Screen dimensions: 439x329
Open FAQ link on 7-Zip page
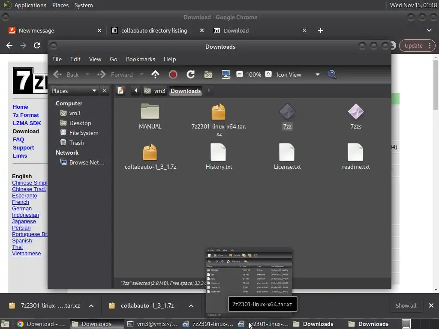point(18,139)
